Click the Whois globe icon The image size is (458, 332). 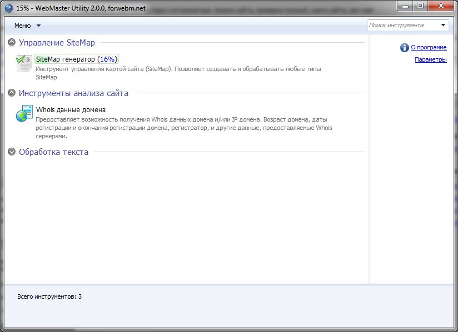tap(24, 113)
